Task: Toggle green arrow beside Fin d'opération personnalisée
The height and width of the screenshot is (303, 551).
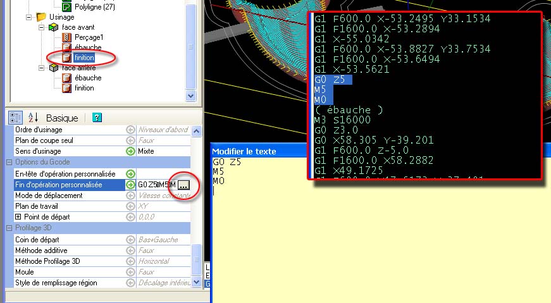Action: pos(130,185)
